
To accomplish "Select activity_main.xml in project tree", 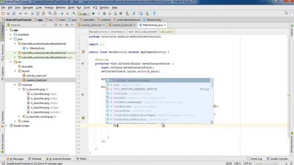I will pos(36,76).
